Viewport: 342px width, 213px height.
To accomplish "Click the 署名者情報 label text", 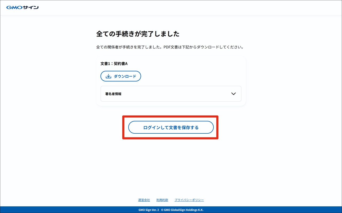I will click(x=113, y=94).
